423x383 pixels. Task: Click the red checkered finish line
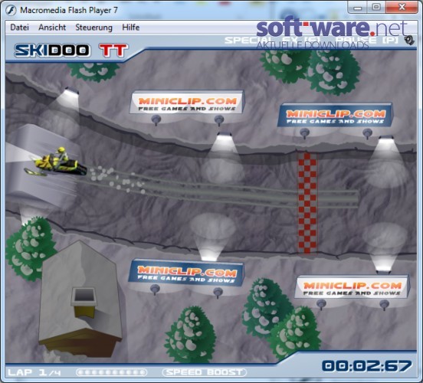pos(307,203)
